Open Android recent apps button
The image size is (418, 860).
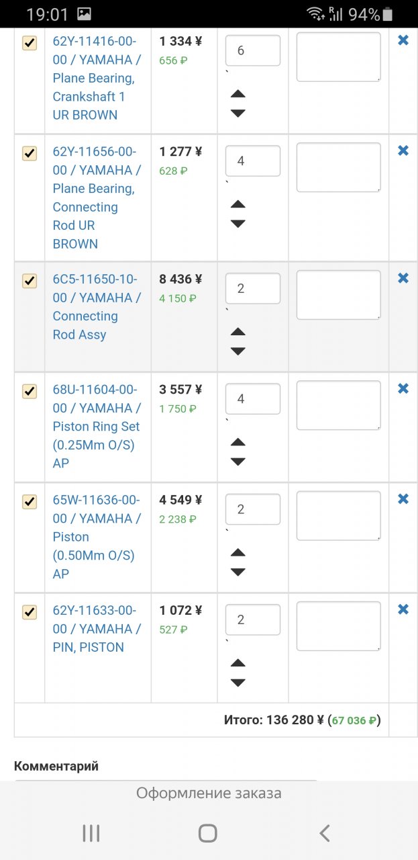coord(91,833)
